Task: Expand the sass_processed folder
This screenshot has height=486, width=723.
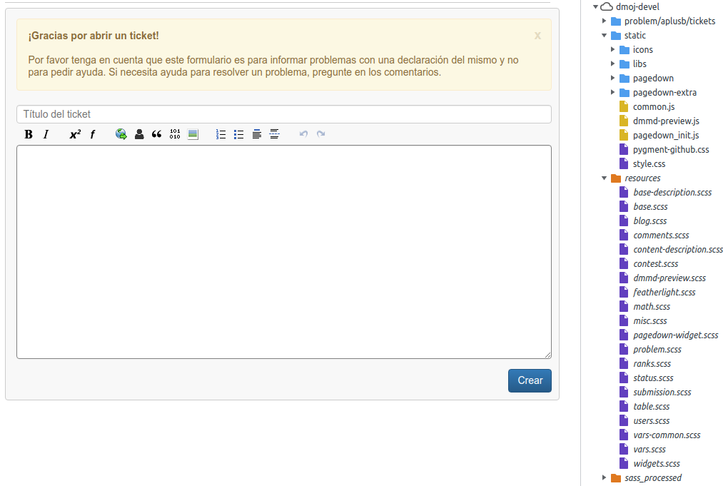Action: coord(604,477)
